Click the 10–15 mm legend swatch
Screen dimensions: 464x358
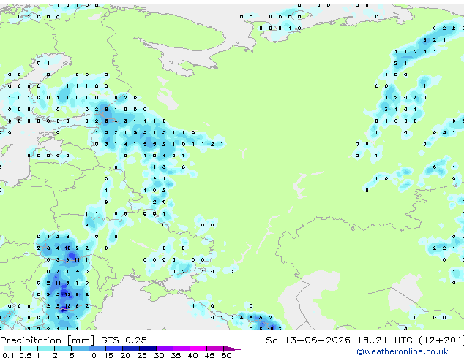[97, 349]
